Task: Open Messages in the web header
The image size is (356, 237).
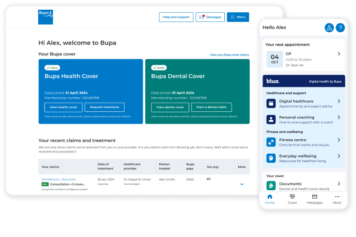Action: 210,17
